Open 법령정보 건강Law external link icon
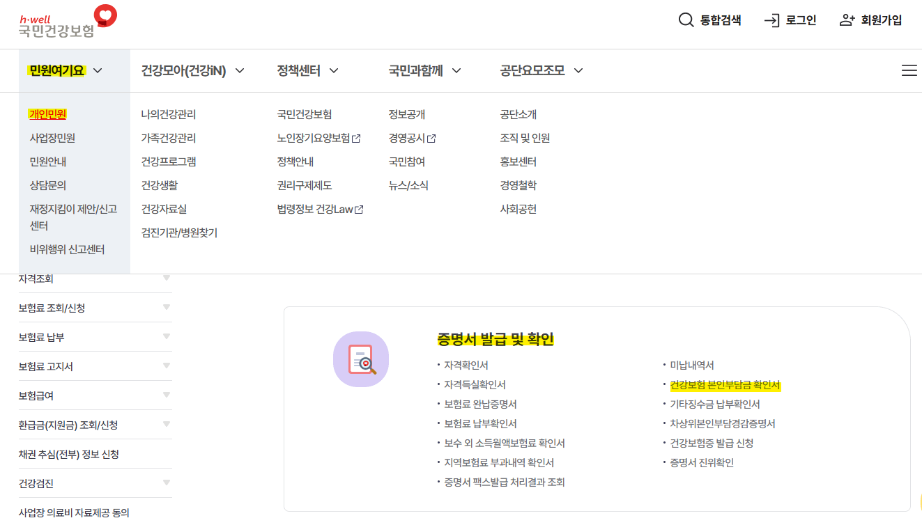Viewport: 922px width, 518px height. click(x=359, y=208)
